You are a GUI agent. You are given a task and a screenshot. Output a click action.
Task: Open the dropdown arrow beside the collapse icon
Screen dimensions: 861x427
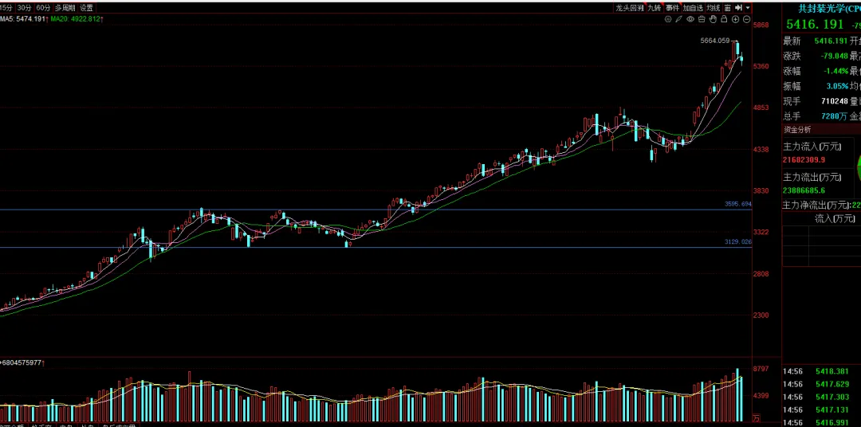point(748,8)
